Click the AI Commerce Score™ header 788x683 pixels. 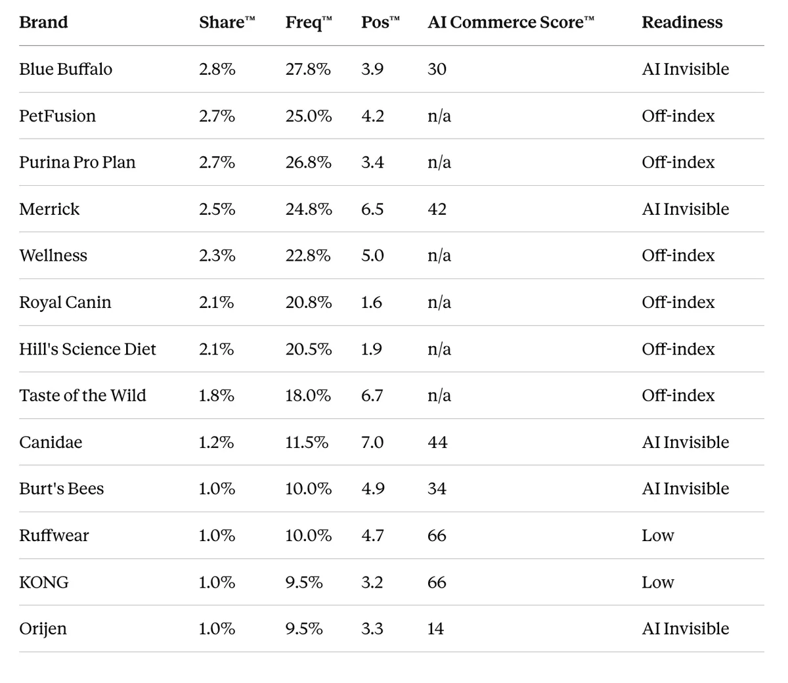click(511, 22)
